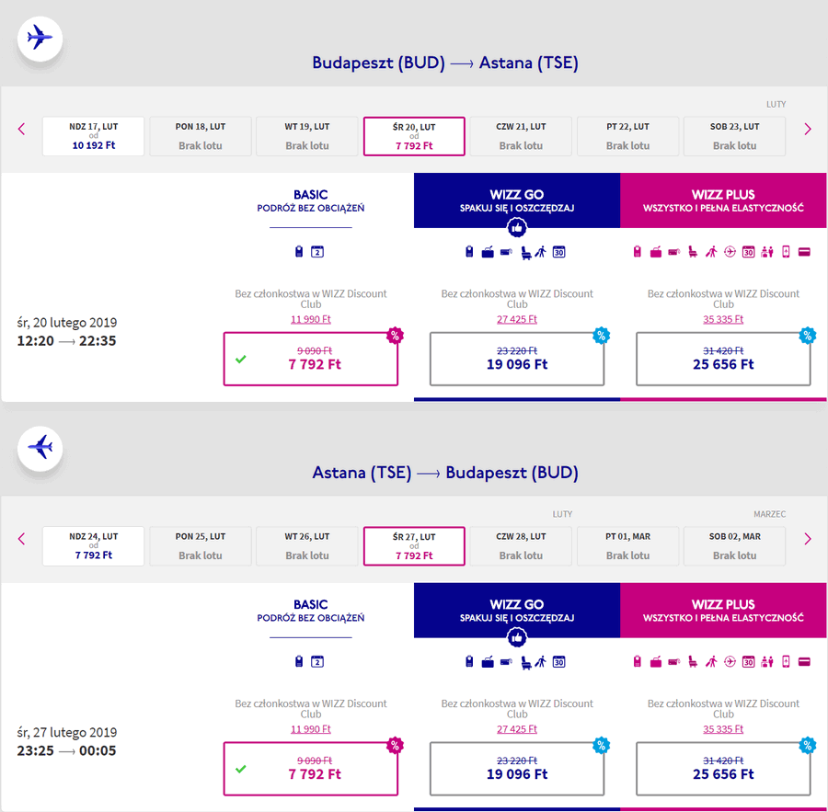Screen dimensions: 828x812
Task: Click the 'Budapeszt (BUD) → Astana (TSE)' route title
Action: (445, 63)
